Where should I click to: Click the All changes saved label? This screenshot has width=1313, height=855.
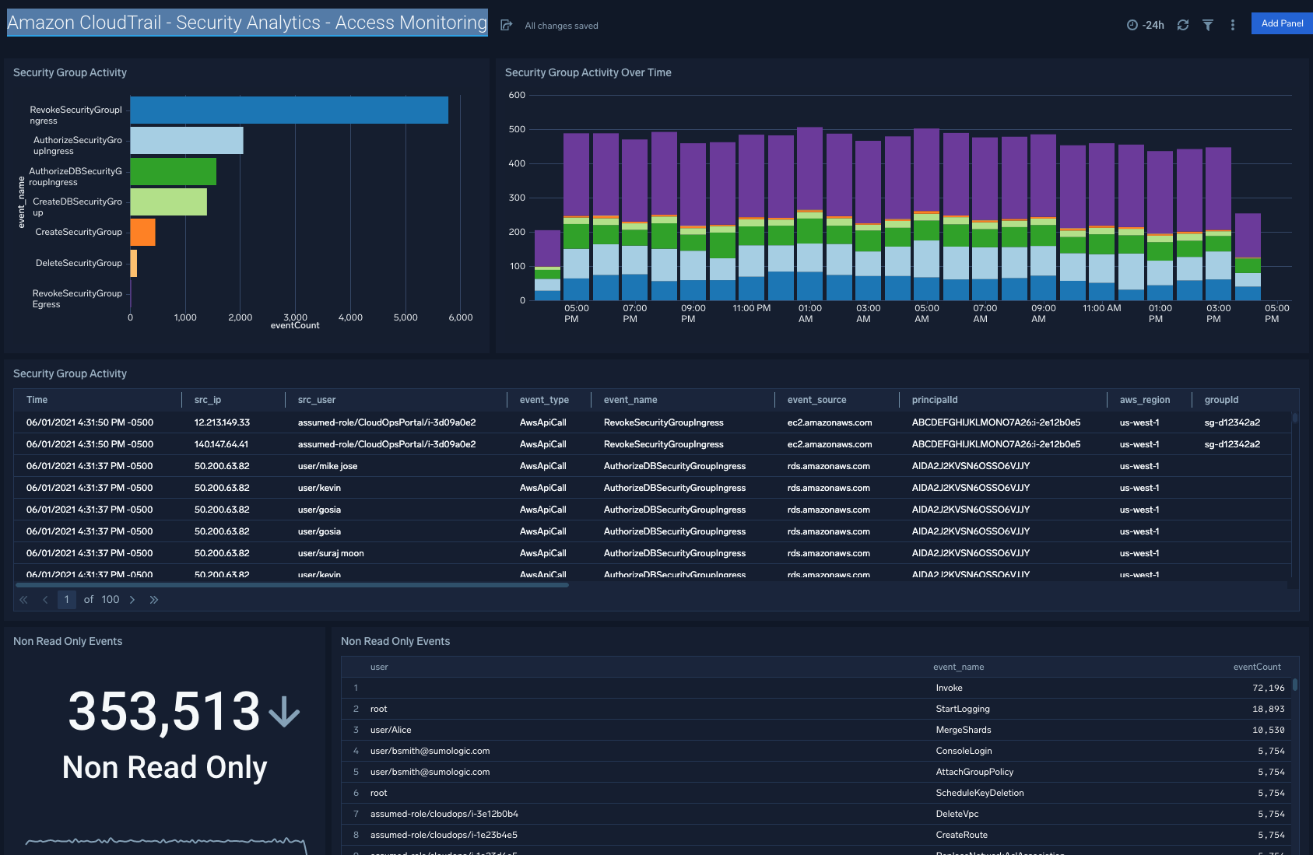[x=561, y=25]
